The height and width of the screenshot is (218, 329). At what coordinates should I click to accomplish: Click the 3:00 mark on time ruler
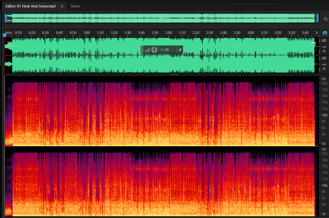(x=250, y=33)
